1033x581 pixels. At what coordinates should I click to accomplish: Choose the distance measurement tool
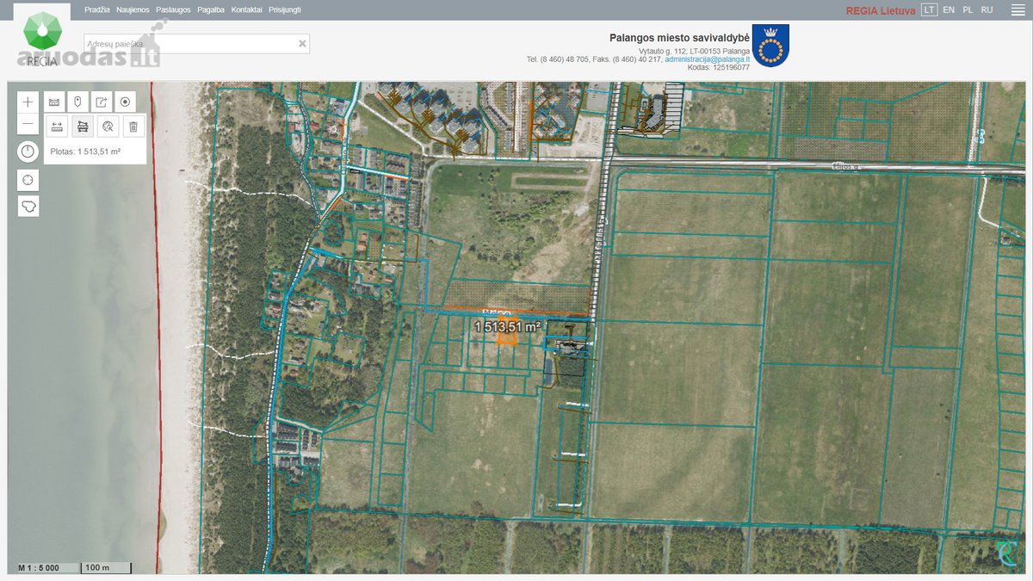(x=58, y=127)
